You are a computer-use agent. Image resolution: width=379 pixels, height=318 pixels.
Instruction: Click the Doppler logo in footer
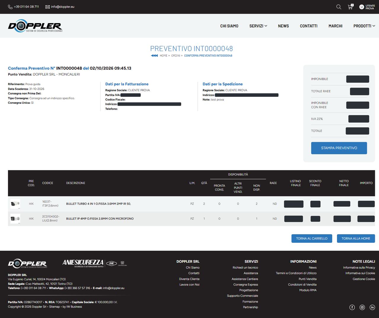(28, 264)
